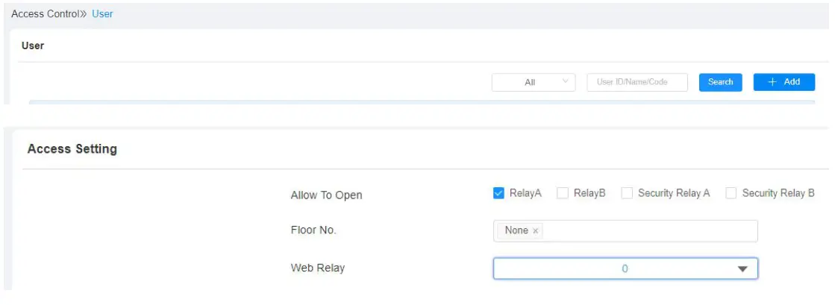Uncheck the RelayA checkbox
The height and width of the screenshot is (305, 835).
click(x=498, y=193)
